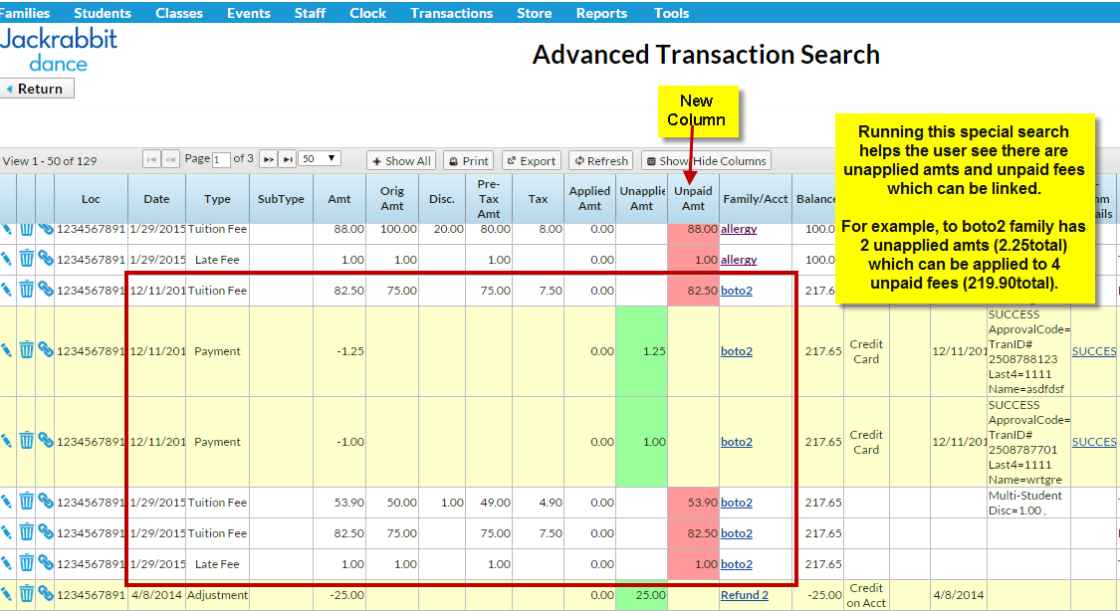Export the transaction list

[532, 160]
